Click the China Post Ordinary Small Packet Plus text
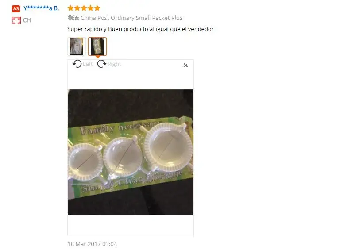 click(x=131, y=18)
